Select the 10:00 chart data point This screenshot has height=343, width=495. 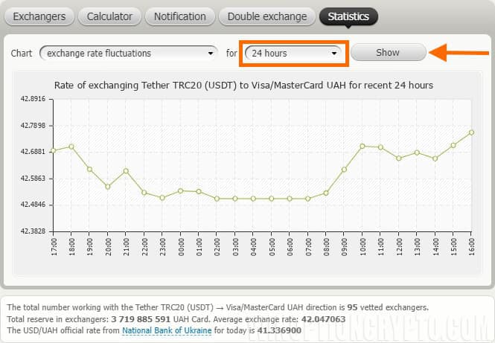[363, 146]
